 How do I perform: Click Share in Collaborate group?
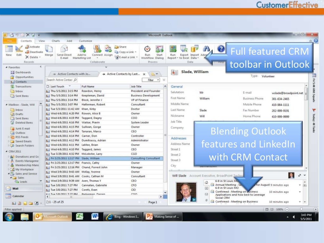(121, 47)
